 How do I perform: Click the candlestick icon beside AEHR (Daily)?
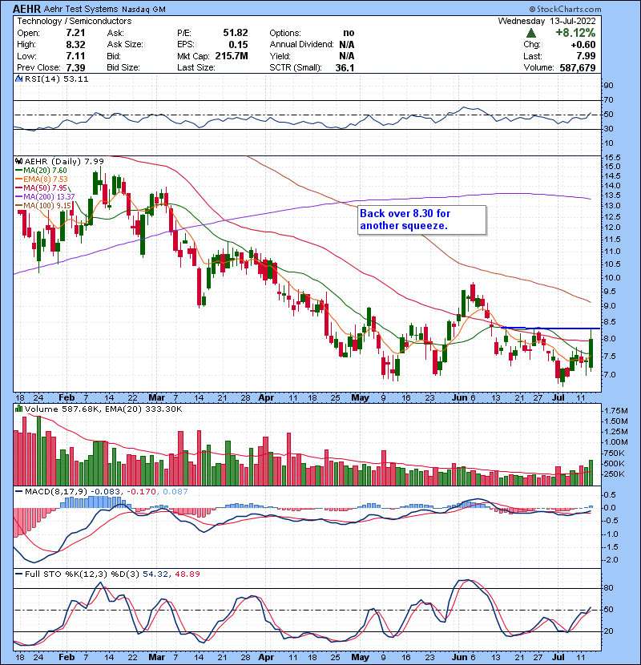pos(18,161)
